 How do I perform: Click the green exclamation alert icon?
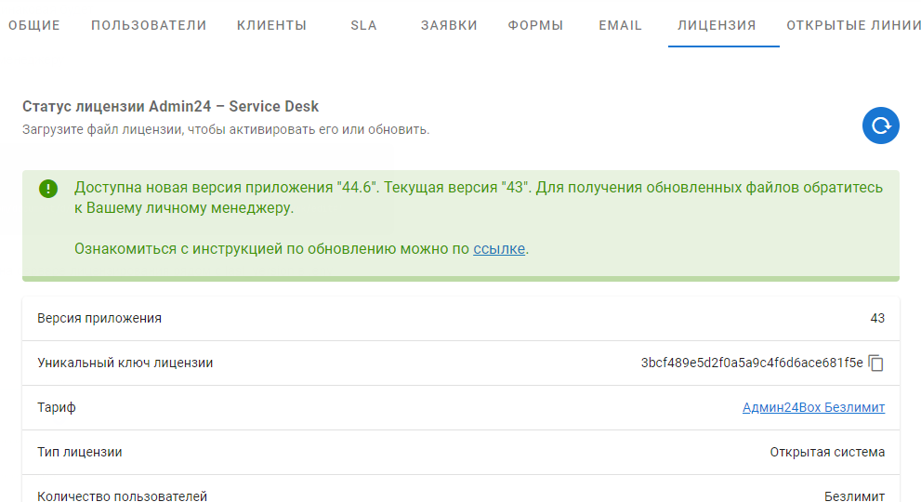48,189
